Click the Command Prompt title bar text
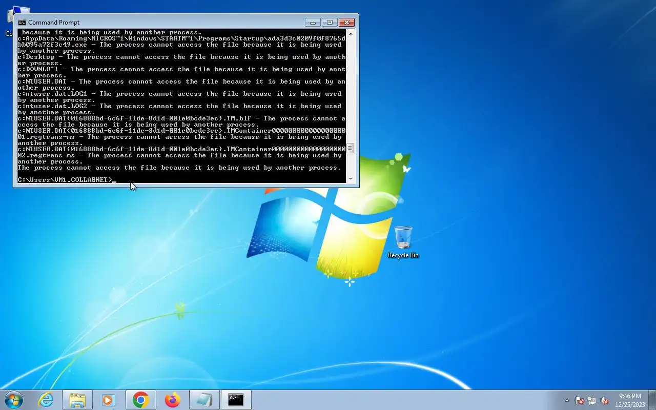This screenshot has width=656, height=410. 54,23
